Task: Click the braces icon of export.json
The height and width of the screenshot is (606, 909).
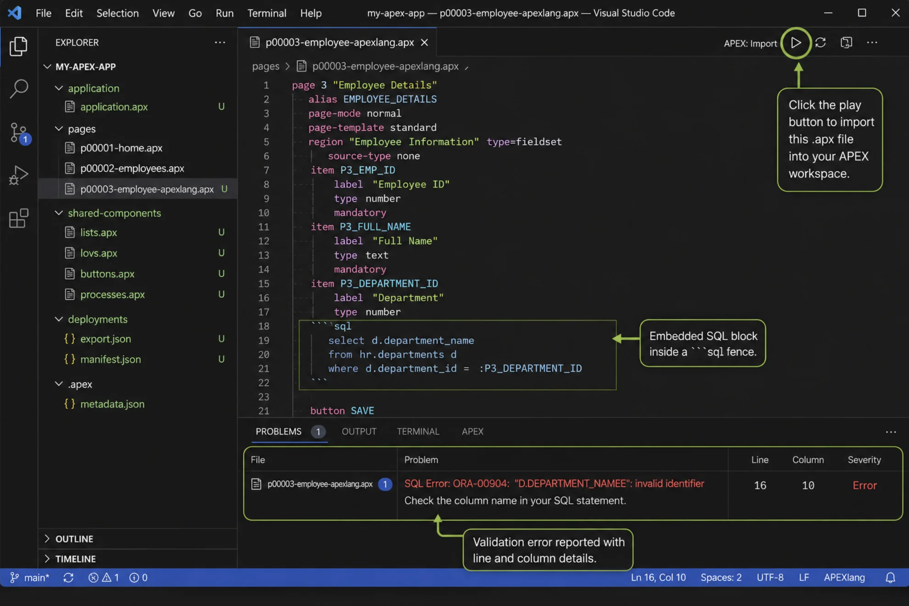Action: (70, 338)
